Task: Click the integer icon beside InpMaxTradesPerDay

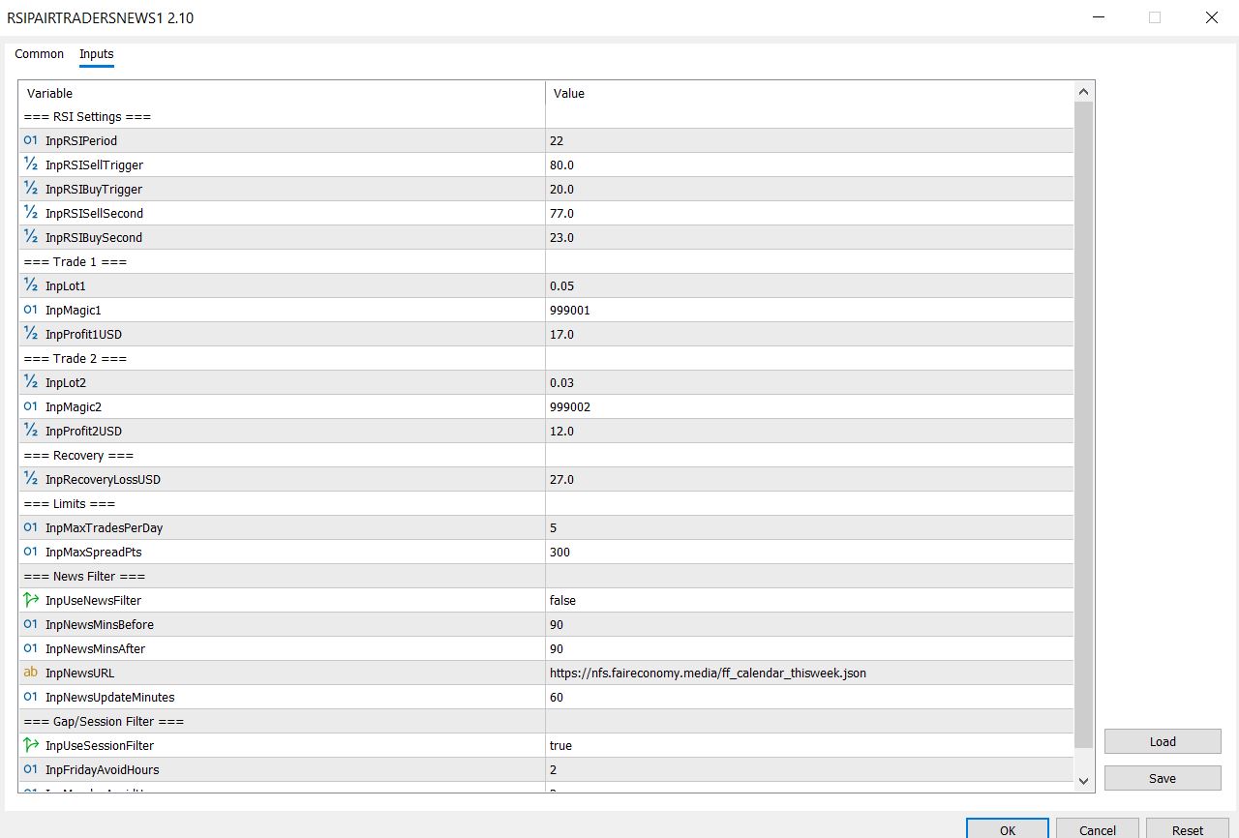Action: click(30, 527)
